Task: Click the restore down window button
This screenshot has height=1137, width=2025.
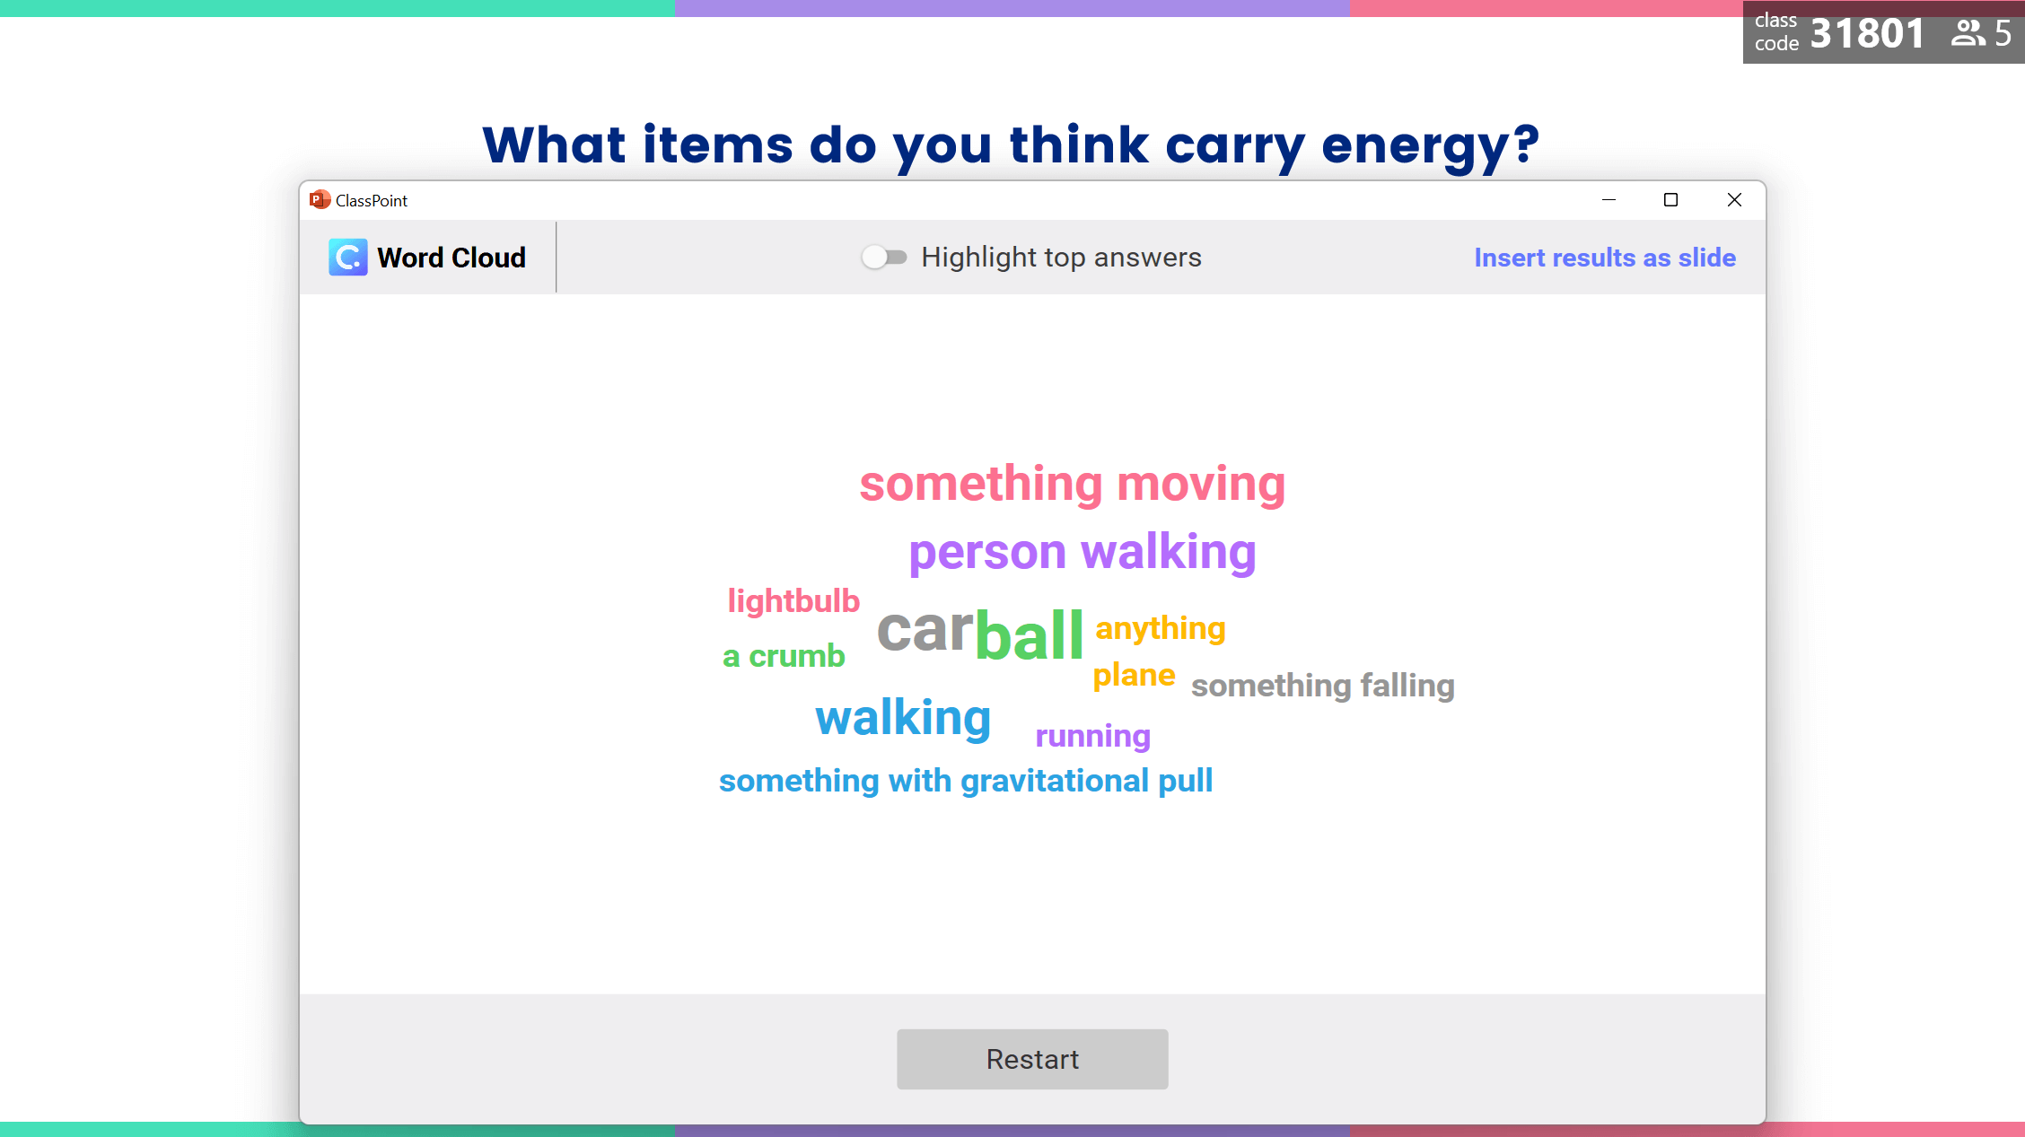Action: [x=1671, y=198]
